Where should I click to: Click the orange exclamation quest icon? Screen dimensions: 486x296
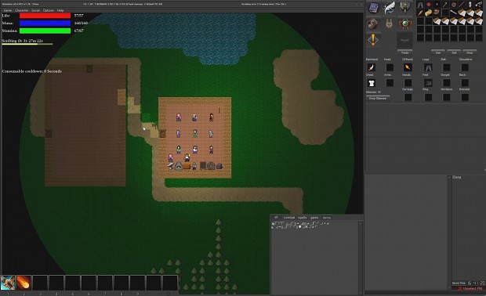tap(373, 40)
